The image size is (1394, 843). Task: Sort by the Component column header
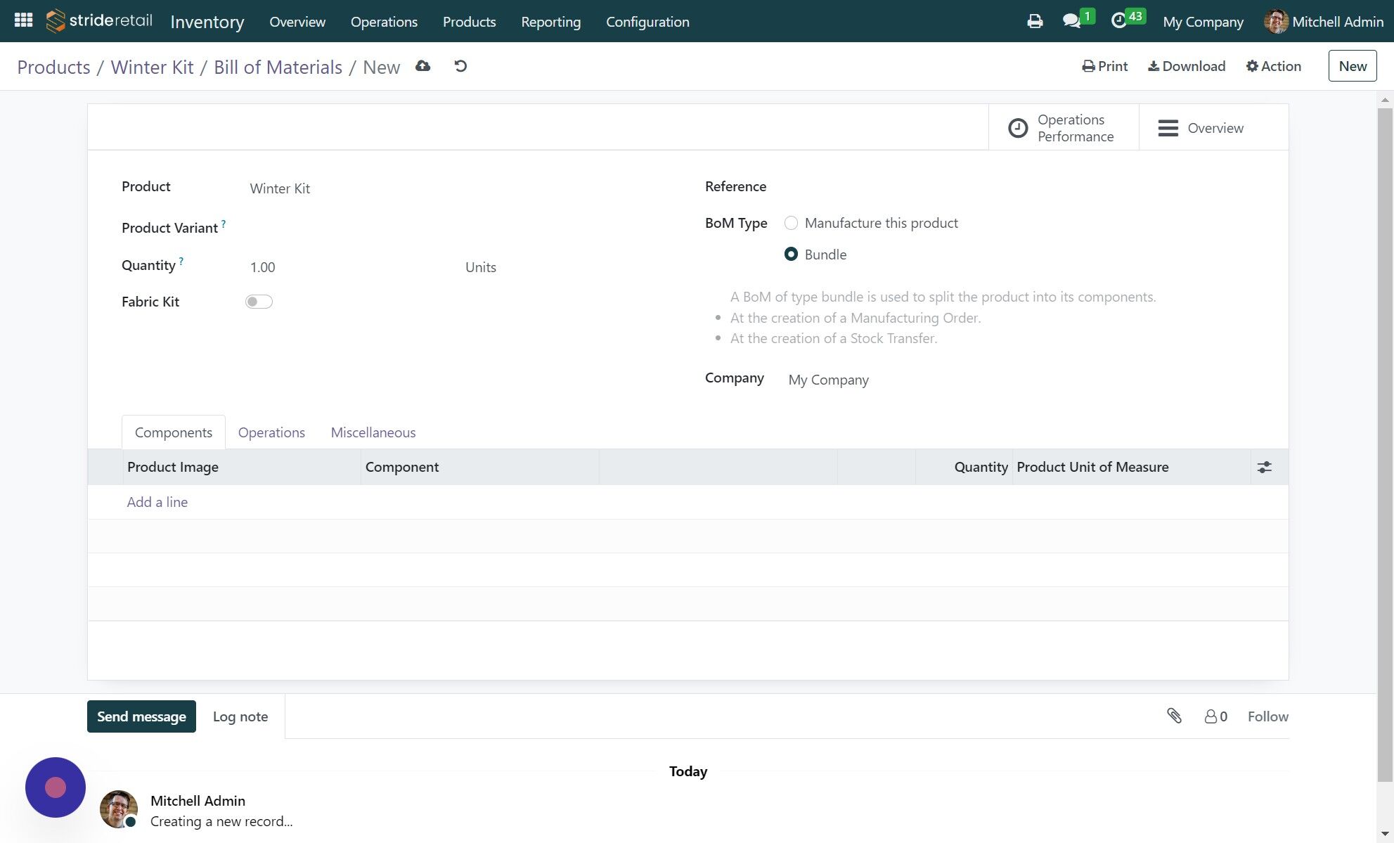pos(480,467)
